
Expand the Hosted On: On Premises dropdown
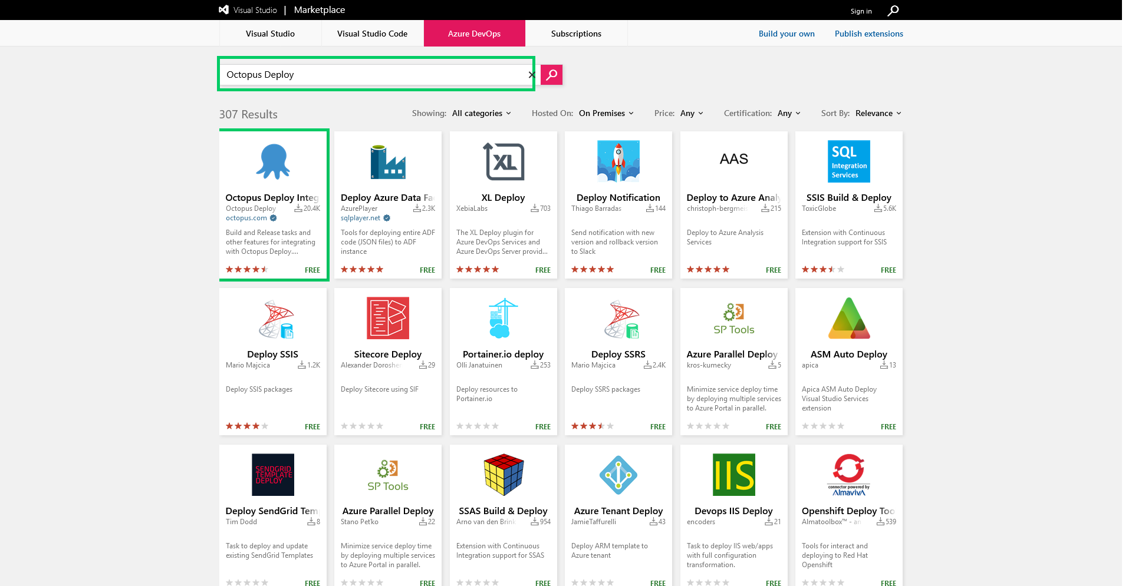coord(606,113)
